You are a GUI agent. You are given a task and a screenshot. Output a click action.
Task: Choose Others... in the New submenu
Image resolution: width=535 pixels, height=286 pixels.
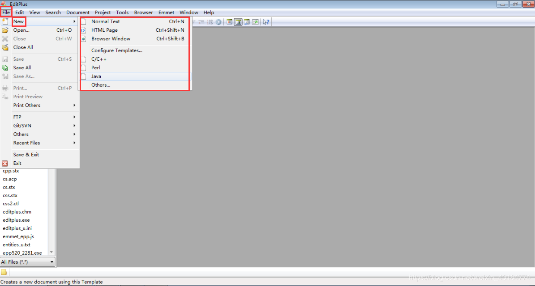[x=101, y=85]
